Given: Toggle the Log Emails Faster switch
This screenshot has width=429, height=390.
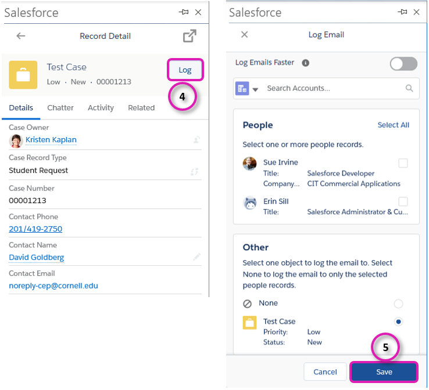Looking at the screenshot, I should click(403, 63).
